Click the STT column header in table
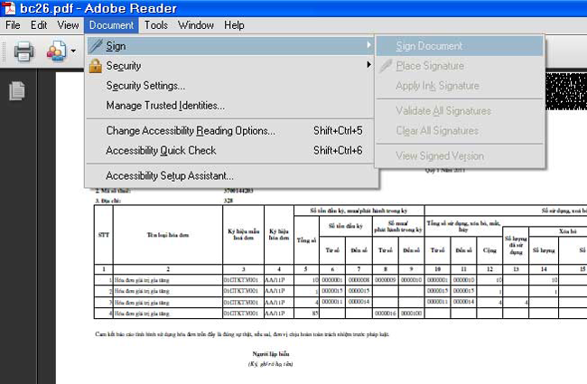The height and width of the screenshot is (384, 587). [x=104, y=235]
